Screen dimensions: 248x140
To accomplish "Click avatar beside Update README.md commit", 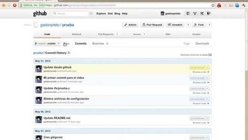I will [38, 119].
